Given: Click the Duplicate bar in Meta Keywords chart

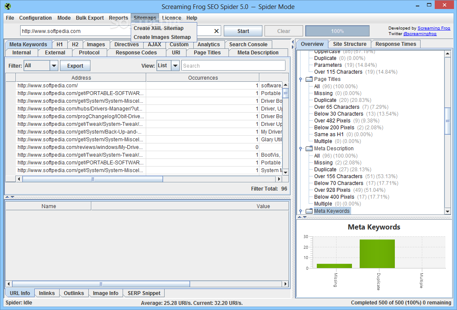Looking at the screenshot, I should 377,254.
